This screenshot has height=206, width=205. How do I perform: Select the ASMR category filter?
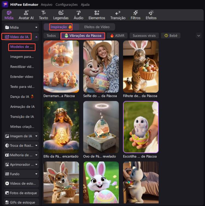click(117, 35)
